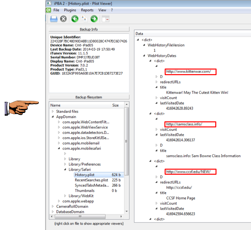Click the horizontal scroll left arrow
The width and height of the screenshot is (251, 230).
click(52, 216)
